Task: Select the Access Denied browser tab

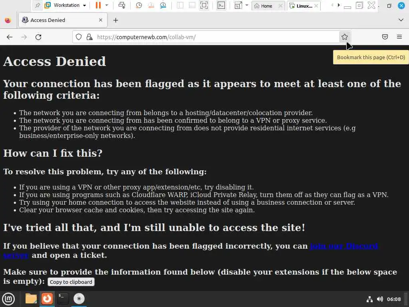Action: tap(63, 20)
